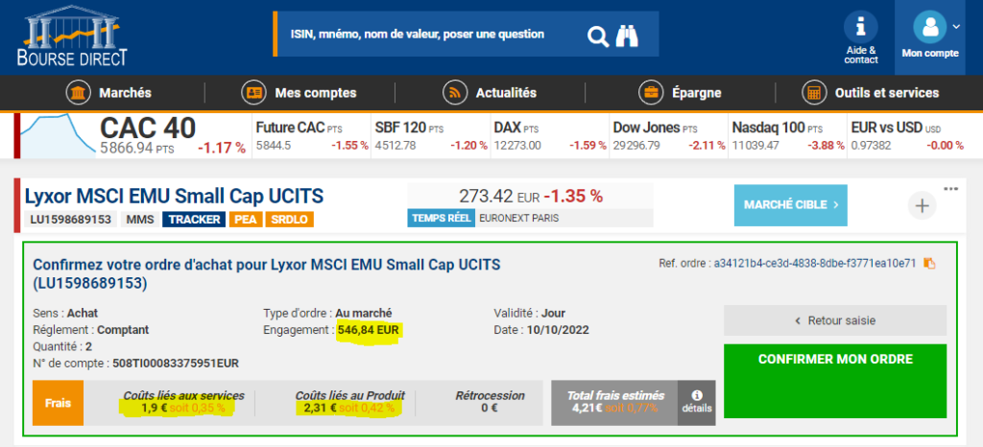Screen dimensions: 983x447
Task: Click Quantité 2 text
Action: point(61,346)
